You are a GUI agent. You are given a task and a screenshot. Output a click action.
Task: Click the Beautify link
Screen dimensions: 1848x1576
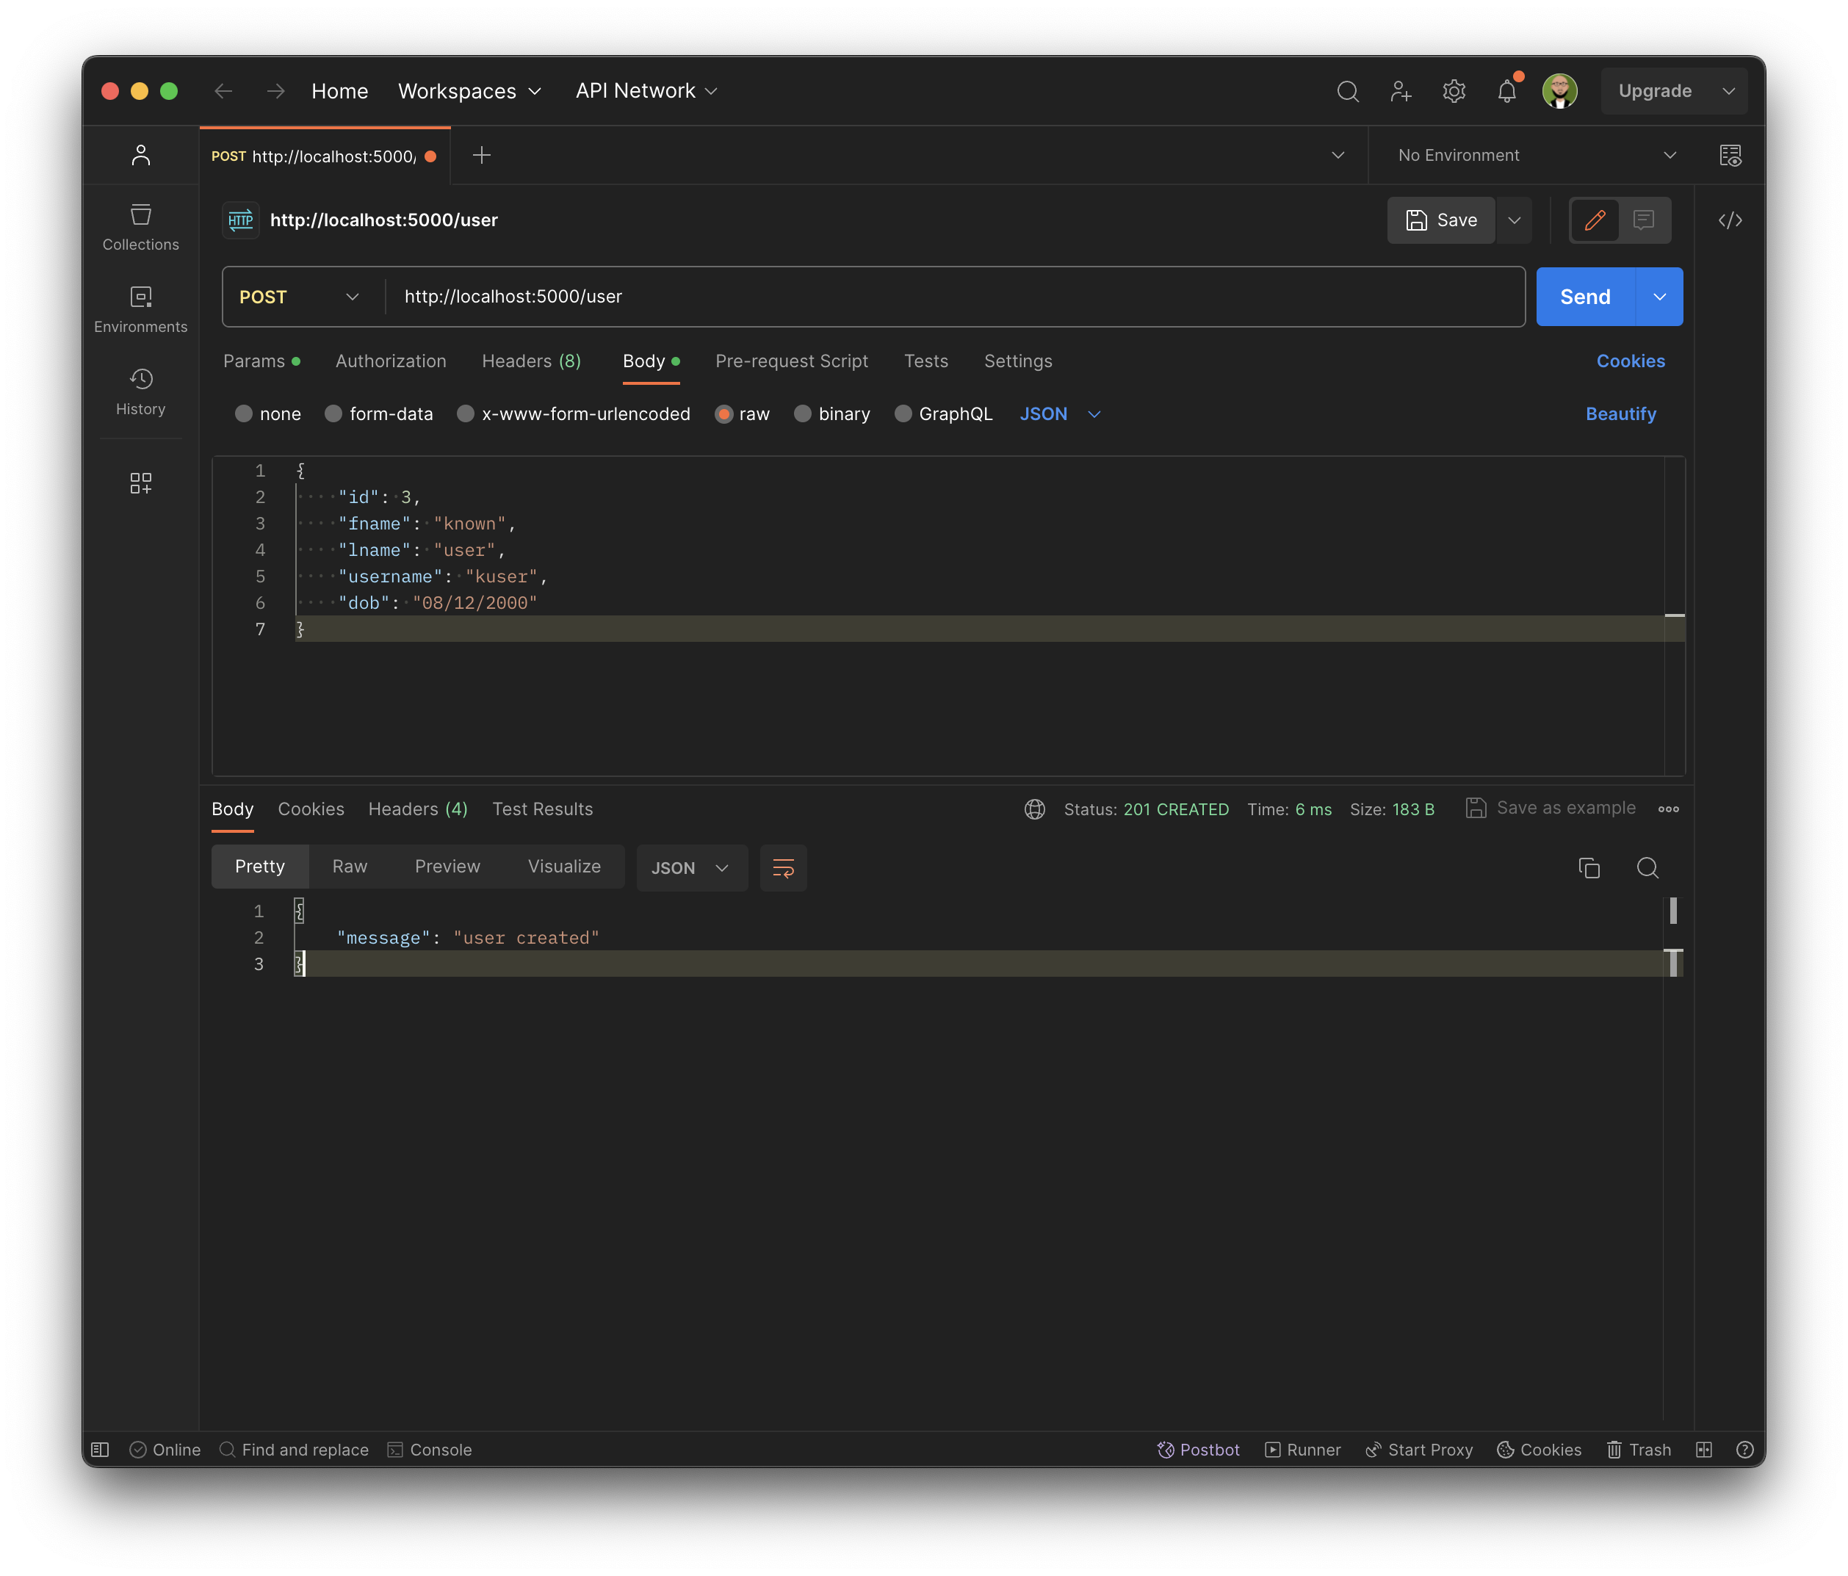[x=1620, y=414]
